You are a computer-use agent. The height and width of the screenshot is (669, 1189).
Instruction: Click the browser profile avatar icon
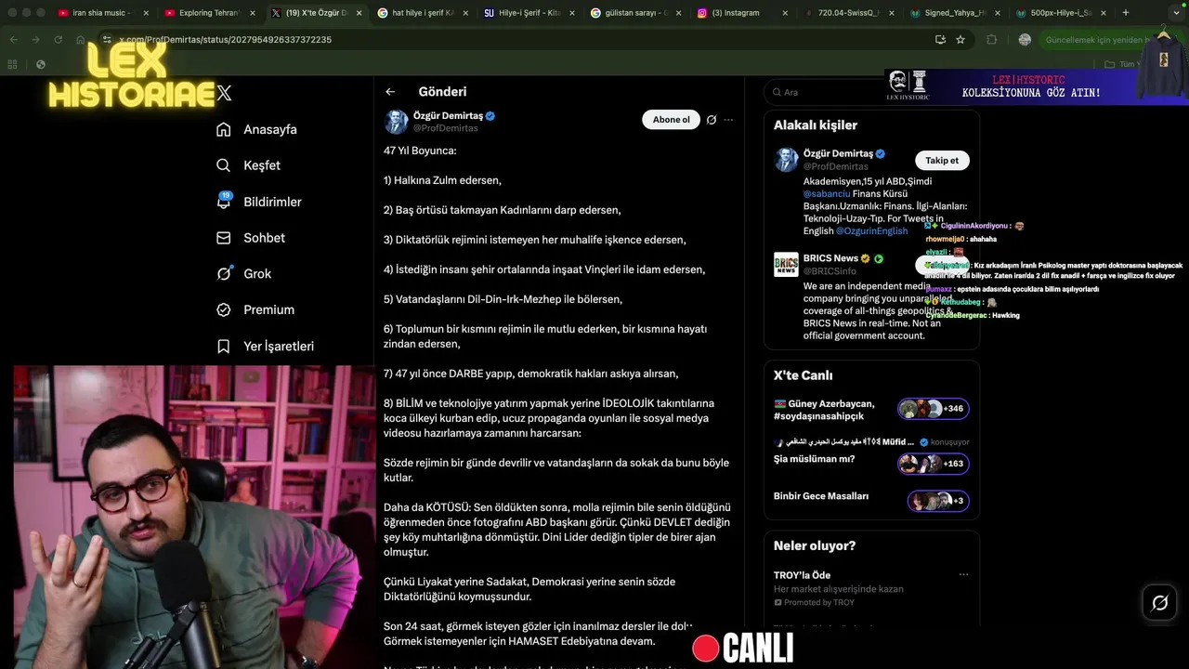pos(1025,39)
